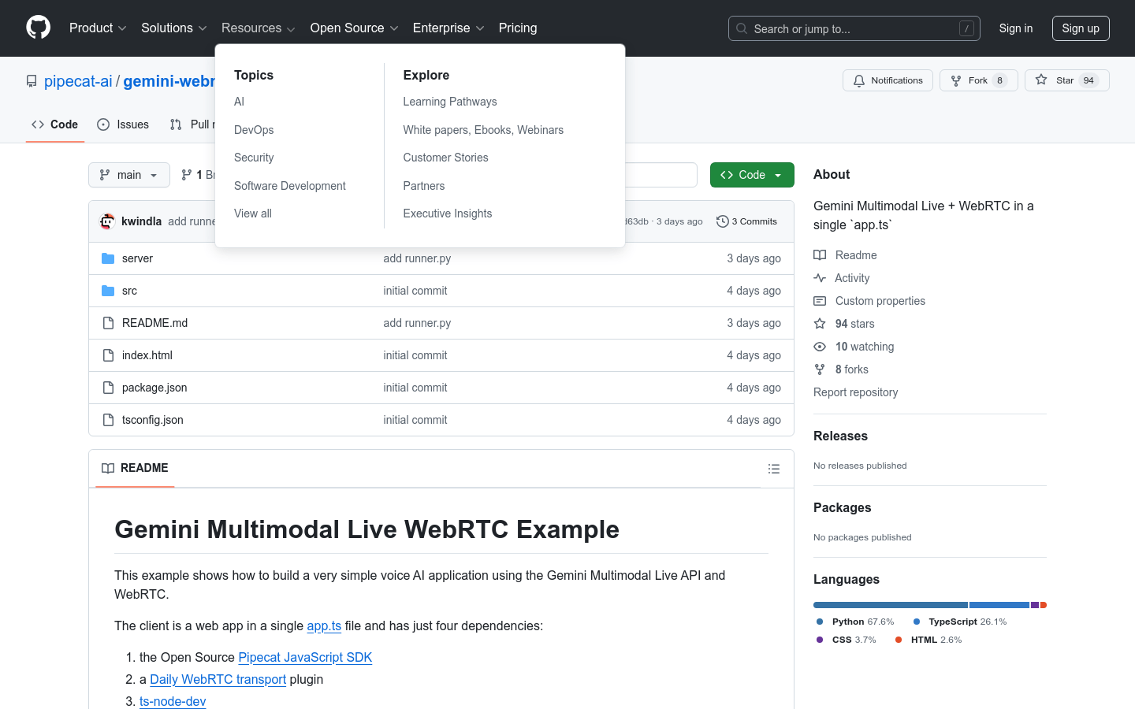Click the fork icon in Fork button

pos(956,80)
